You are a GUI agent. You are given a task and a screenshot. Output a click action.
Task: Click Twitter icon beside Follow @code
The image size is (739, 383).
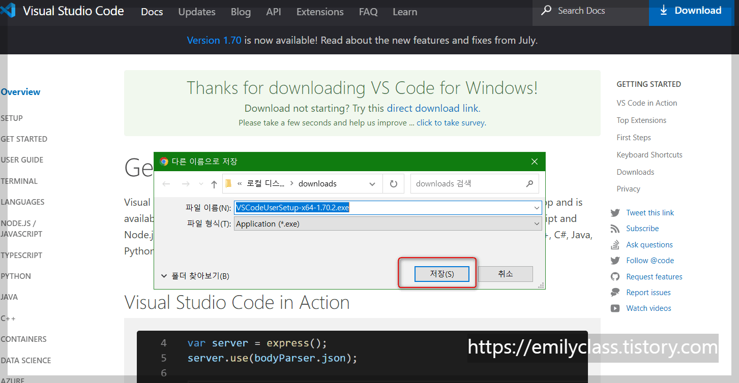pos(615,261)
